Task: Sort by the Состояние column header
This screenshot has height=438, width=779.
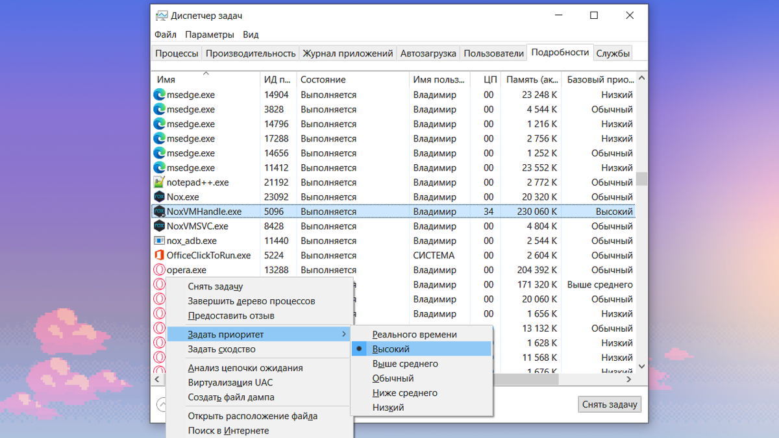Action: click(x=352, y=80)
